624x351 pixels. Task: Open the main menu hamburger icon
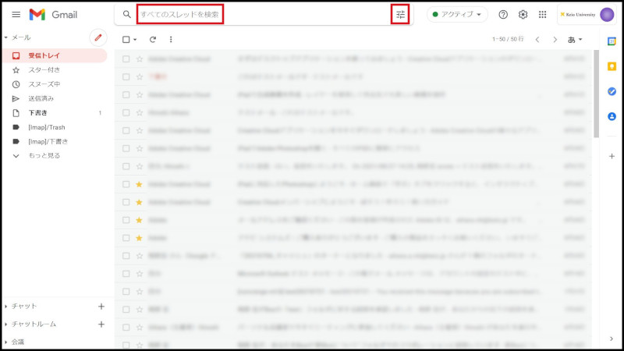pos(16,15)
